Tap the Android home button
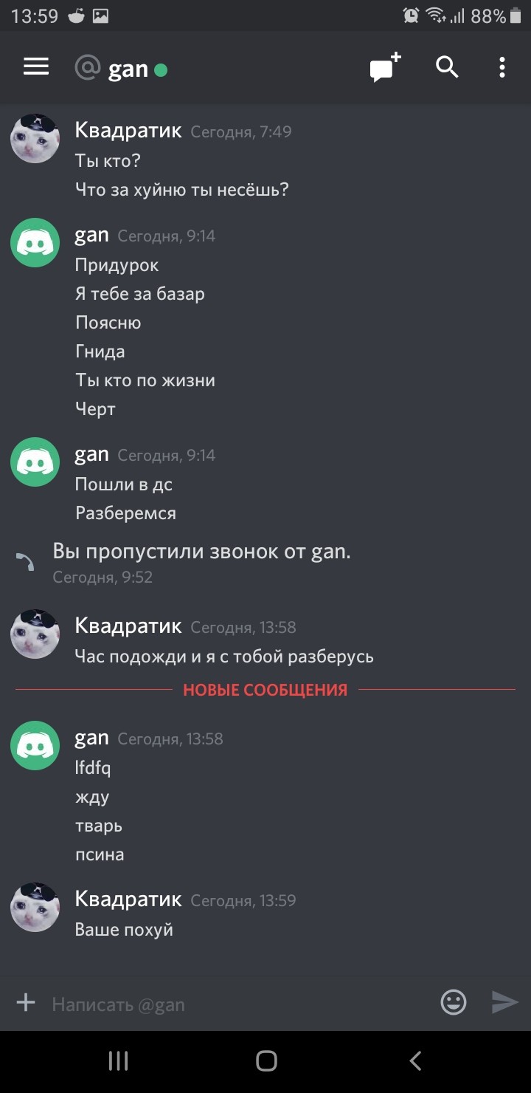Image resolution: width=531 pixels, height=1093 pixels. [266, 1061]
